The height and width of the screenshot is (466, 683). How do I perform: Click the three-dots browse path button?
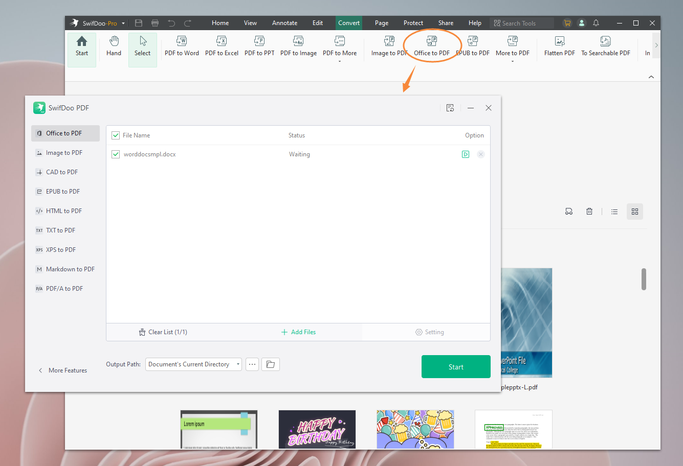pyautogui.click(x=252, y=364)
